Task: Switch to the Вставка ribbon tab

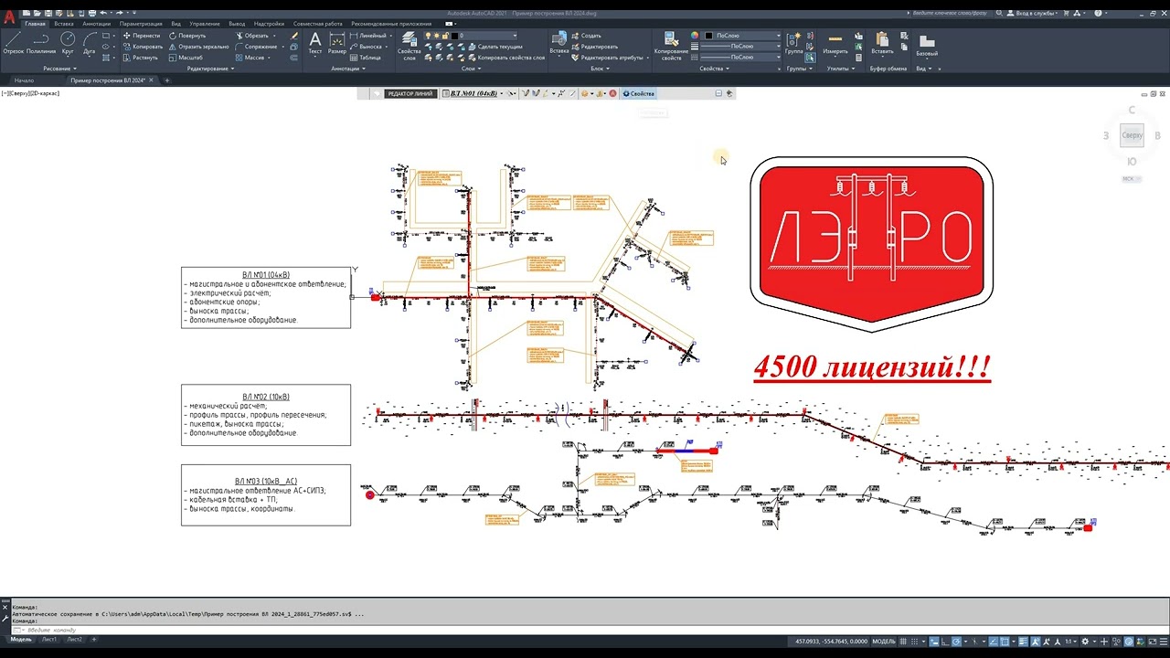Action: pos(64,24)
